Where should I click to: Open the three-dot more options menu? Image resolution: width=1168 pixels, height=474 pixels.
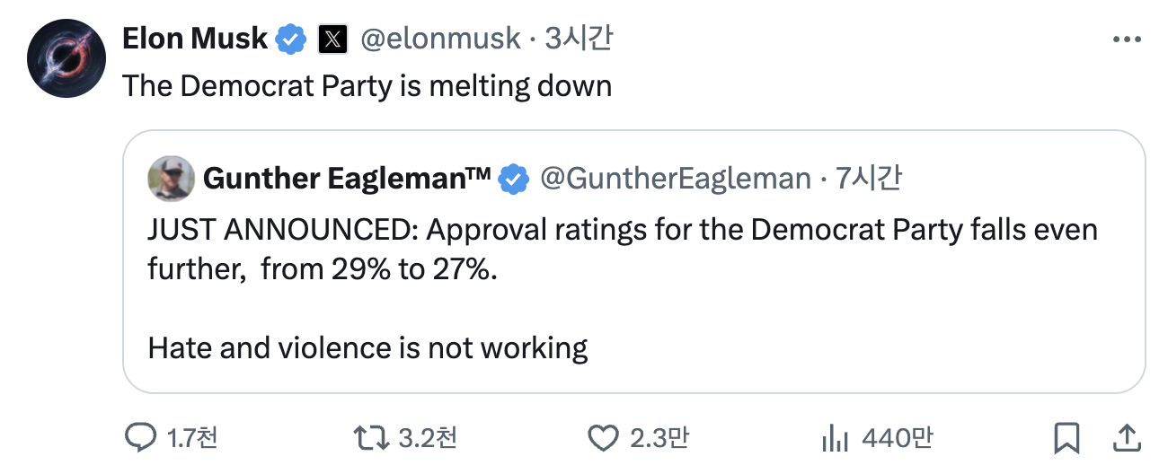[x=1126, y=39]
